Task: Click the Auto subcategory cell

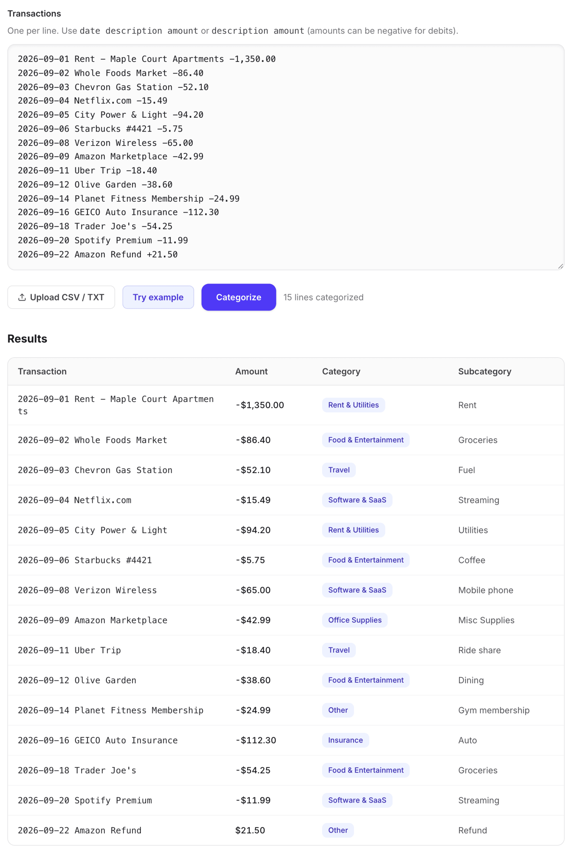Action: point(467,740)
